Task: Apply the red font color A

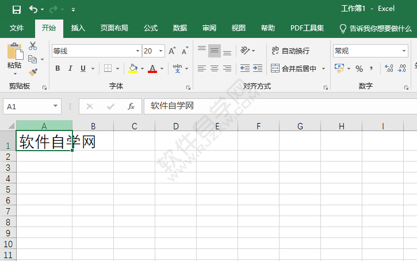Action: click(152, 68)
